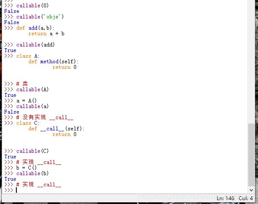Click the vertical scrollbar thumb
This screenshot has width=258, height=204.
[252, 155]
